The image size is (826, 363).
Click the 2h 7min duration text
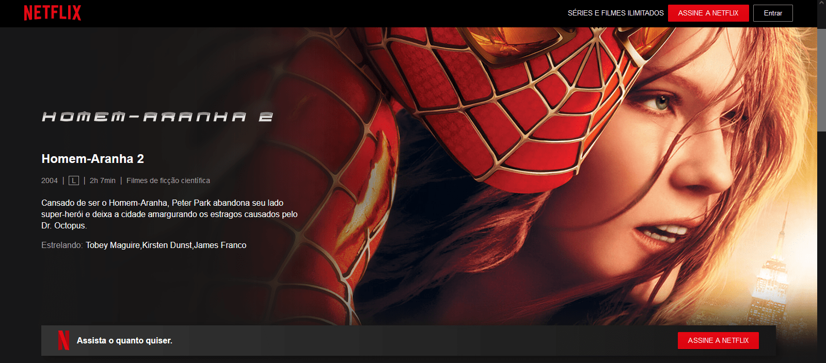coord(103,180)
